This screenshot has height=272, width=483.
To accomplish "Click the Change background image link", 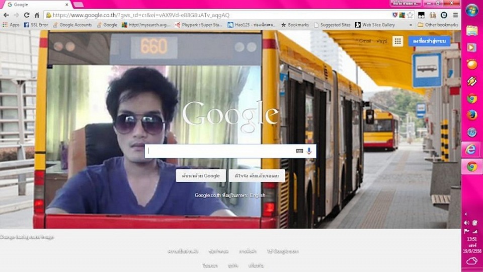I will coord(27,237).
